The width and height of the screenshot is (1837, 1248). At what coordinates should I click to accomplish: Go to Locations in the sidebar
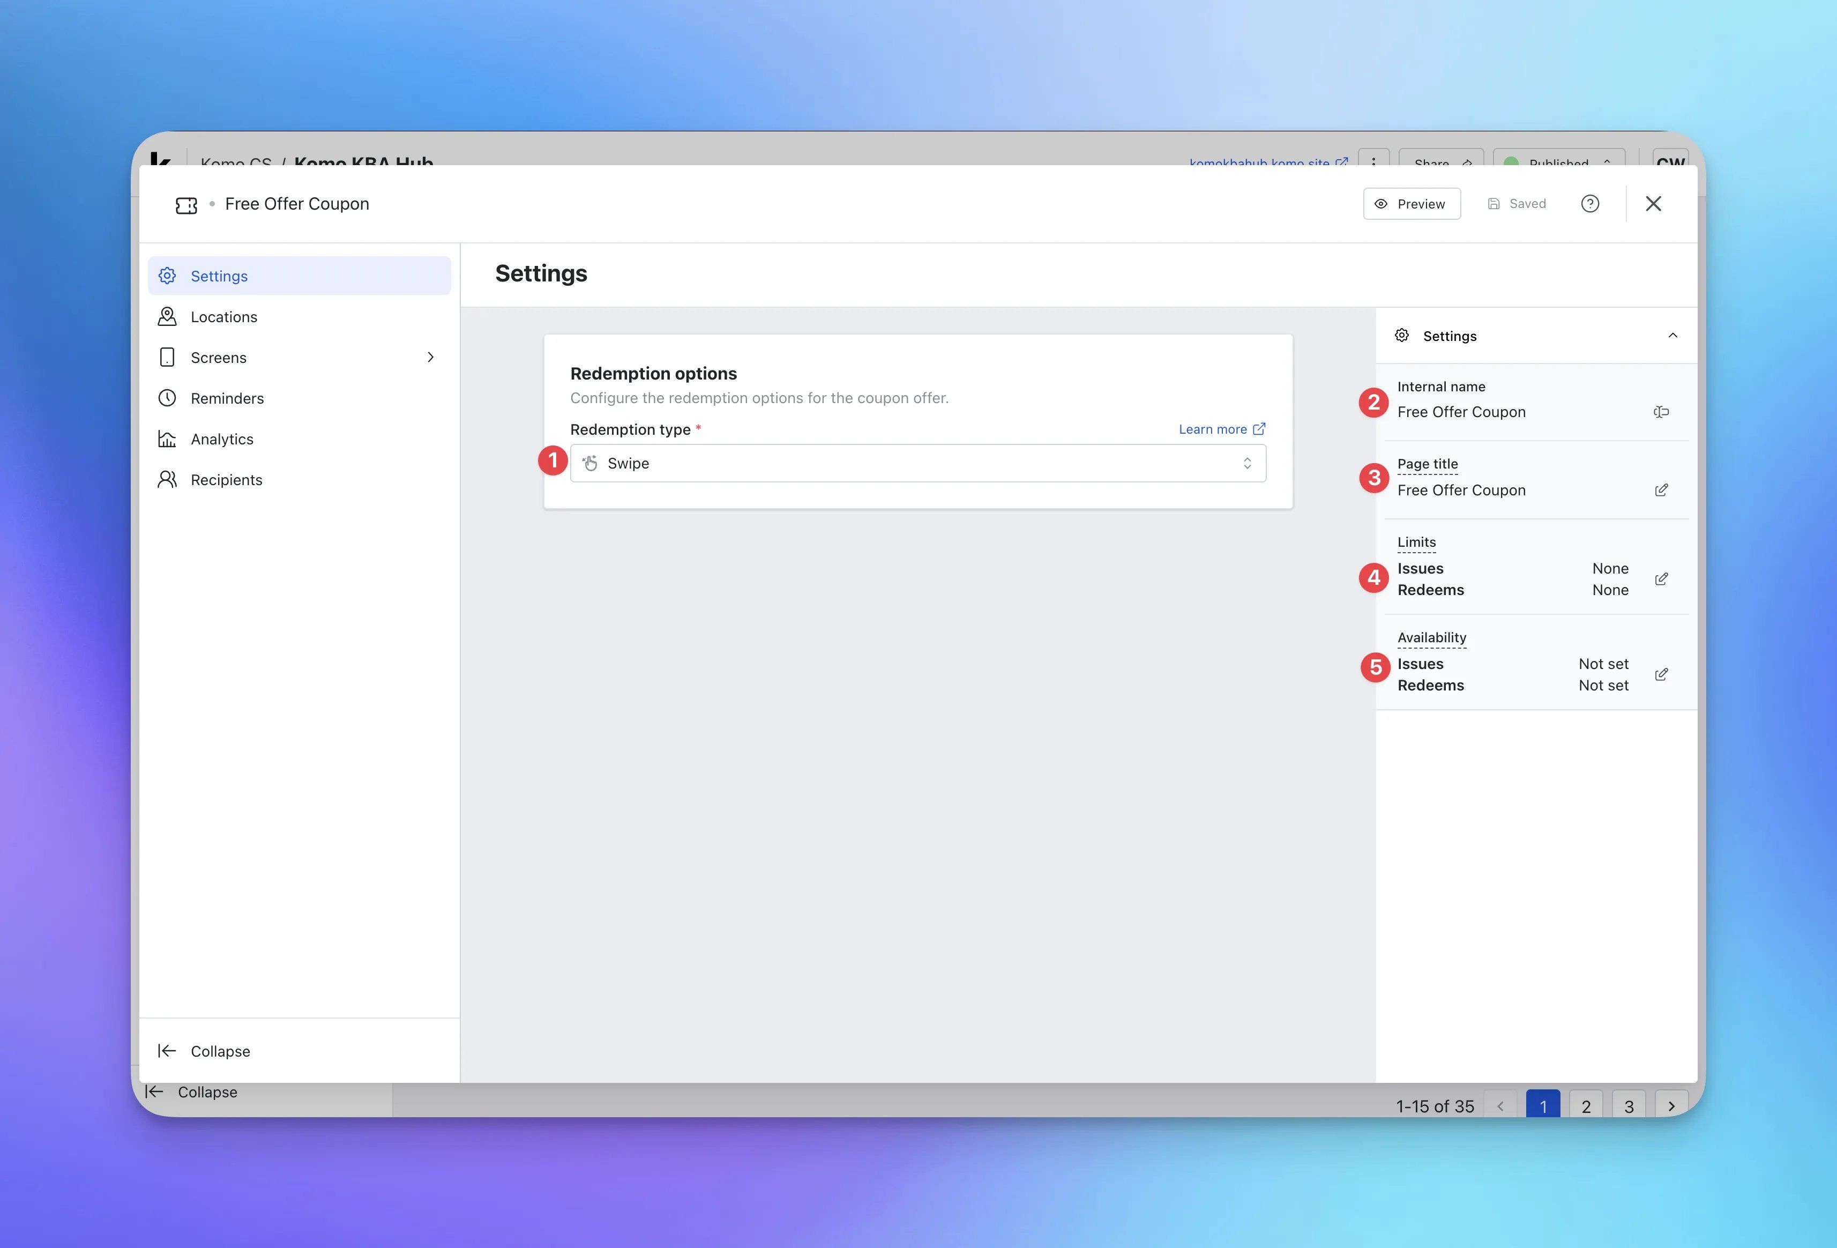299,316
